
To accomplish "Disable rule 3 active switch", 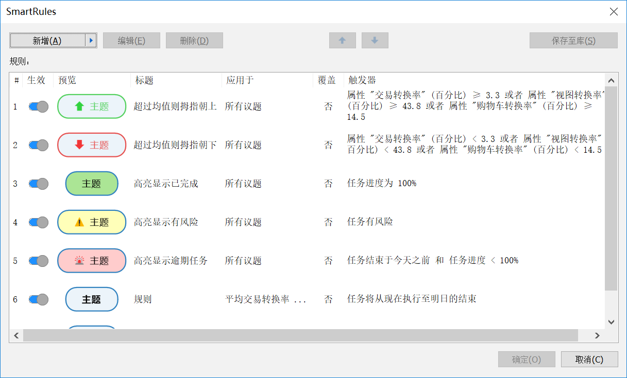I will 38,184.
